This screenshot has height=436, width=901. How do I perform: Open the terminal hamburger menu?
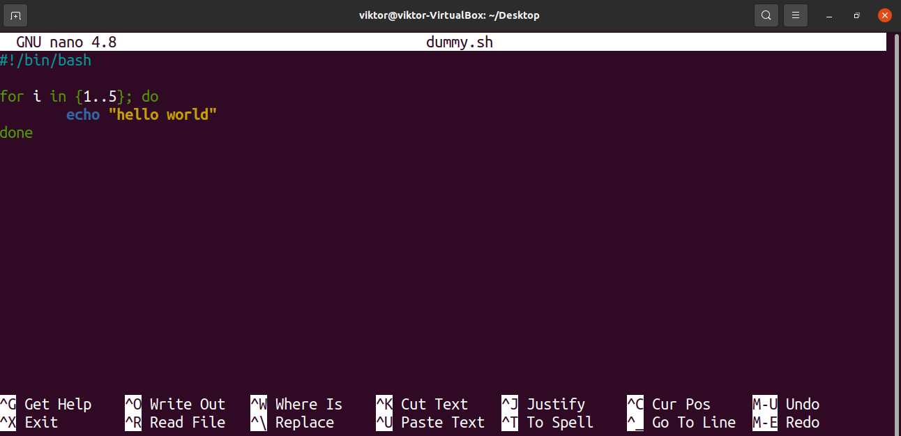tap(795, 15)
